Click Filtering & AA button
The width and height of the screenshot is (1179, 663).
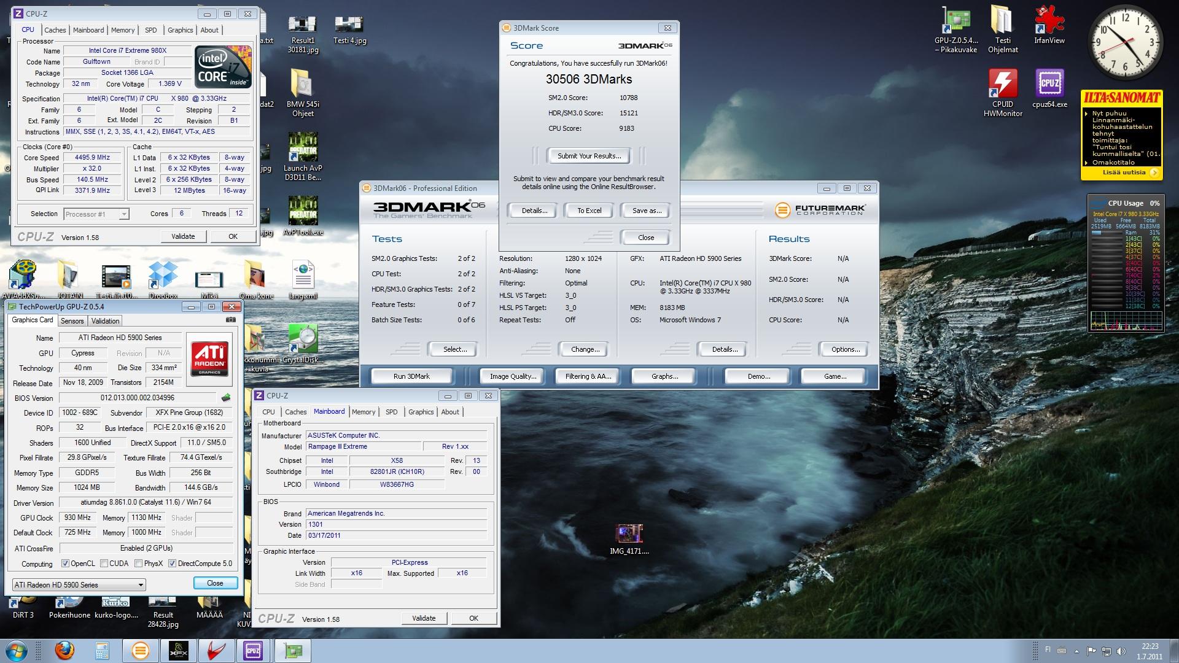[x=588, y=376]
